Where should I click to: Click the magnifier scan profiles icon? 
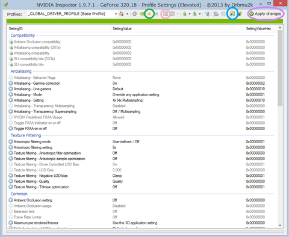[x=216, y=14]
